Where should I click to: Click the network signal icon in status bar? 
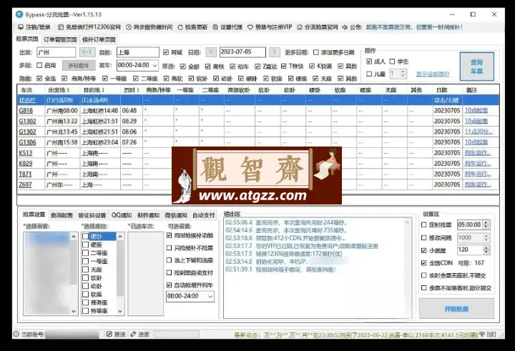482,335
